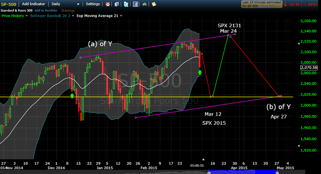Click the More Info link
This screenshot has height=174, width=321.
(x=269, y=6)
